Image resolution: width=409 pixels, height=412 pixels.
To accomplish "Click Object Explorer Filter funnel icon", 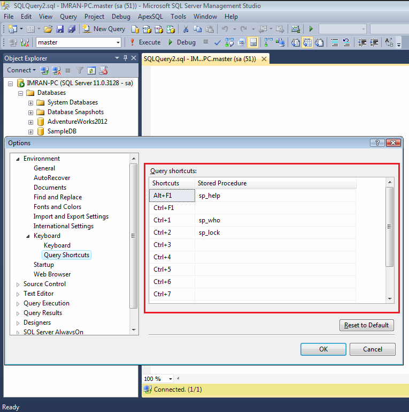I will [x=80, y=70].
